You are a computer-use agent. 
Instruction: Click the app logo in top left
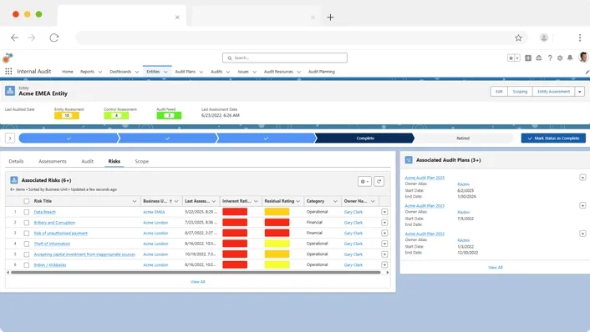8,58
